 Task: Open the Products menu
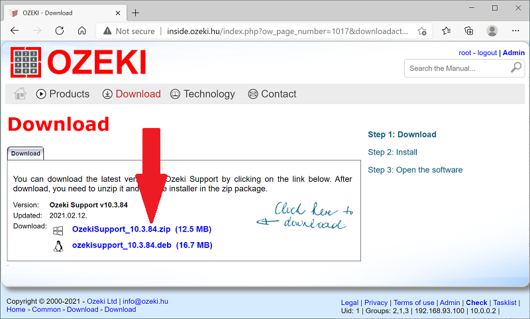click(63, 94)
